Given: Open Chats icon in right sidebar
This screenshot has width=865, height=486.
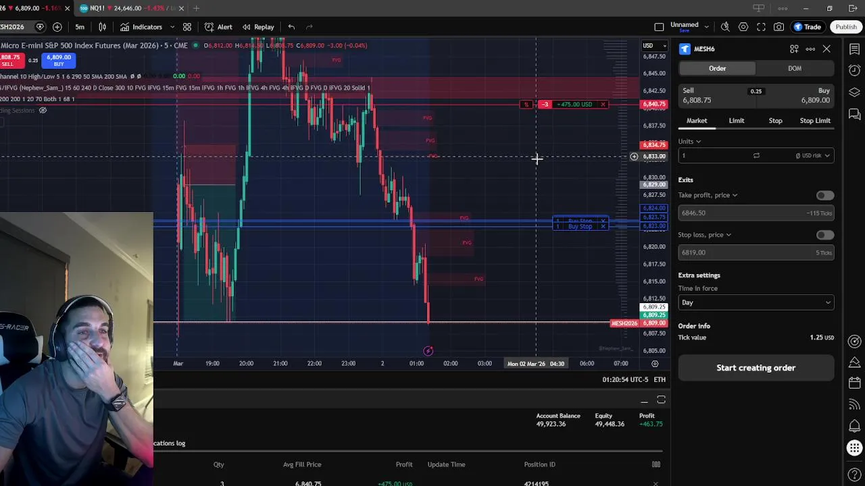Looking at the screenshot, I should [x=854, y=115].
